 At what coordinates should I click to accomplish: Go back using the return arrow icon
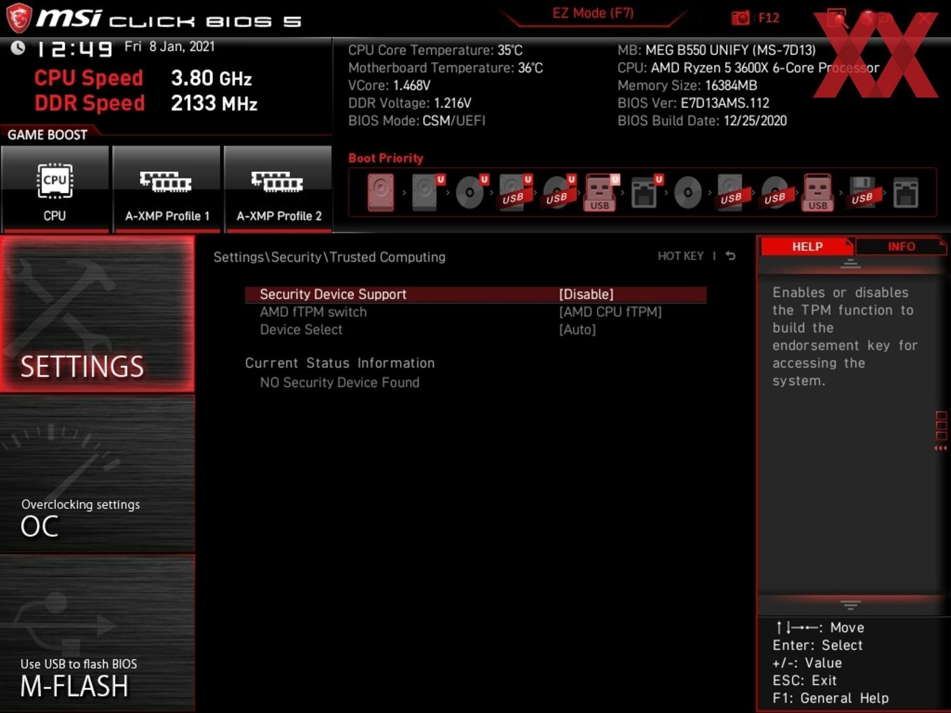(731, 256)
